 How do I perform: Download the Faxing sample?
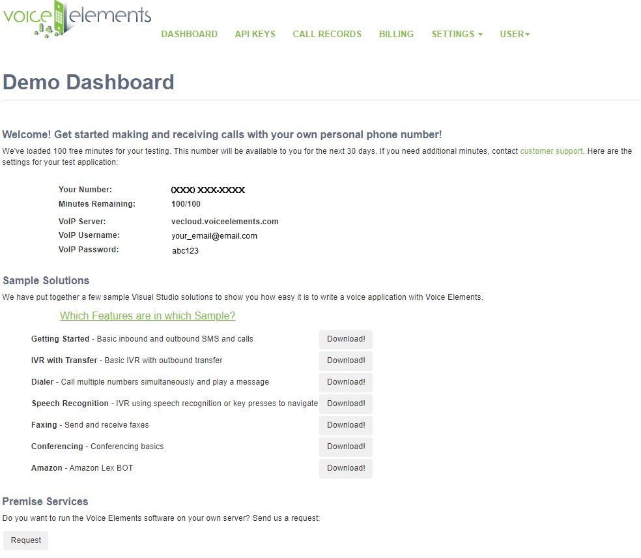click(x=346, y=425)
